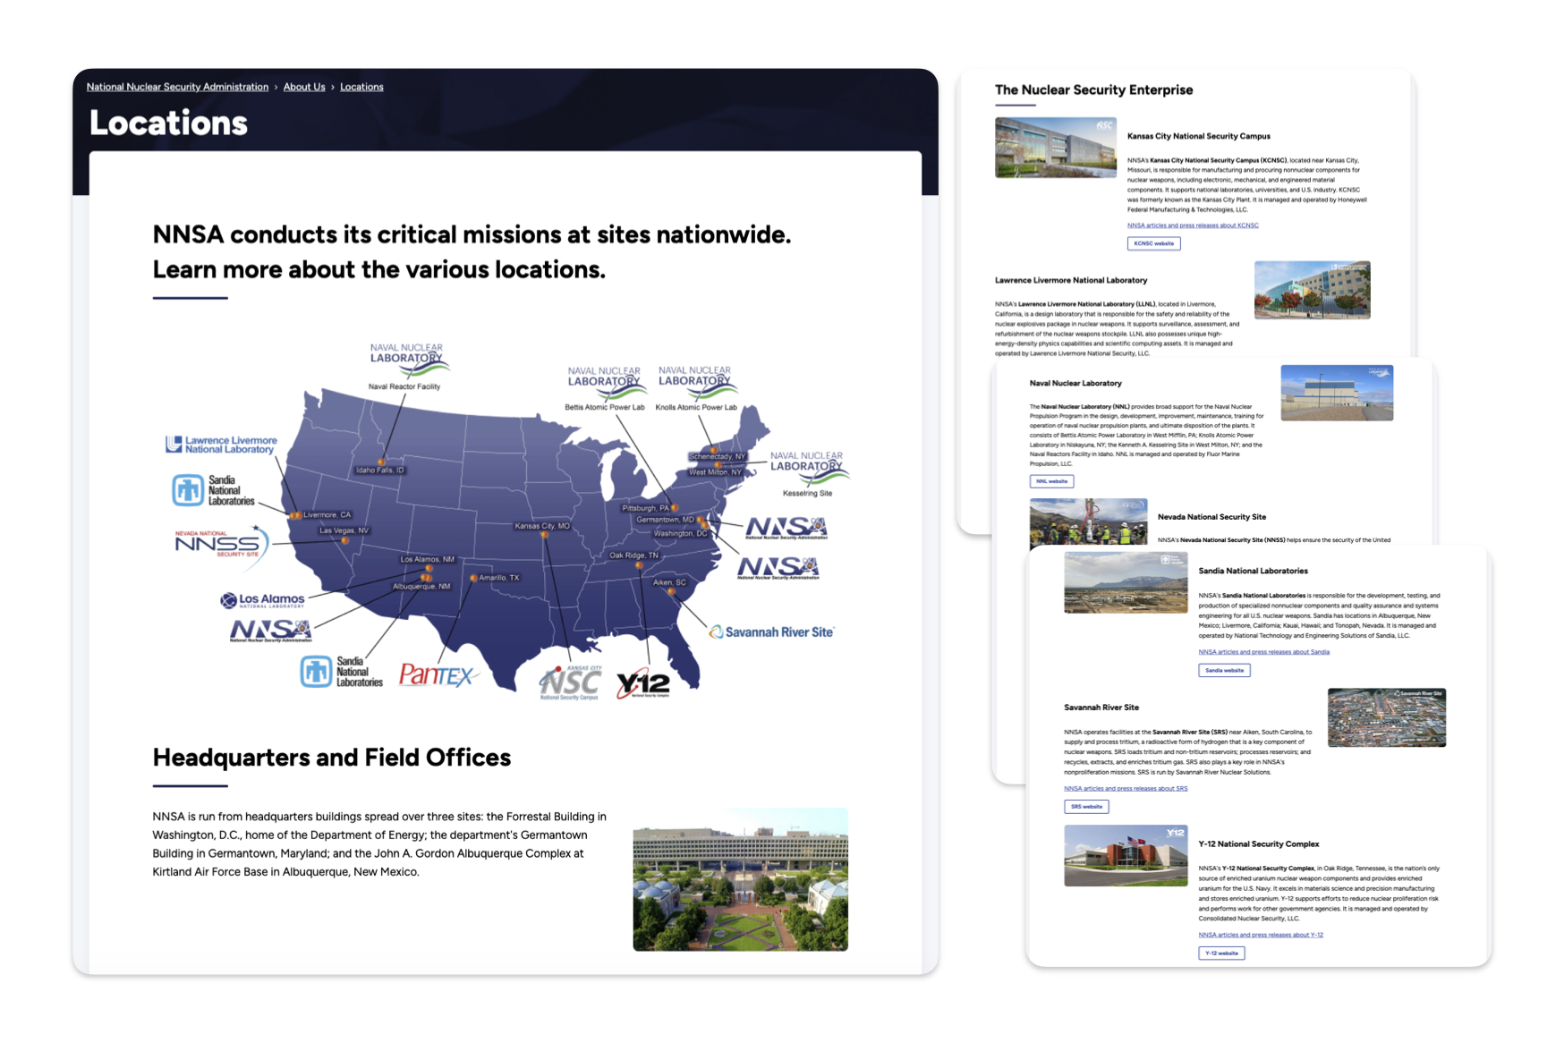The image size is (1564, 1051).
Task: Open NNSA articles and press releases about Y-12
Action: (1261, 934)
